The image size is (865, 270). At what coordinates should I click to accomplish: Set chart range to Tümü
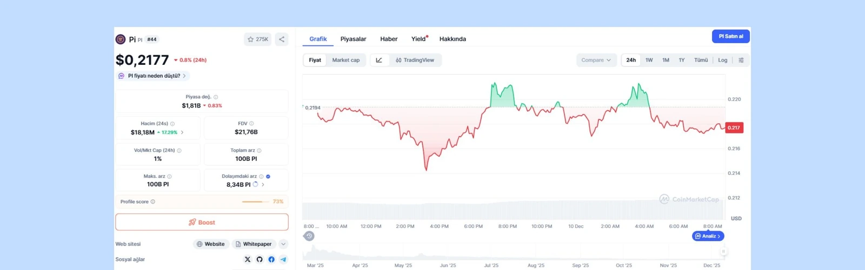tap(701, 60)
